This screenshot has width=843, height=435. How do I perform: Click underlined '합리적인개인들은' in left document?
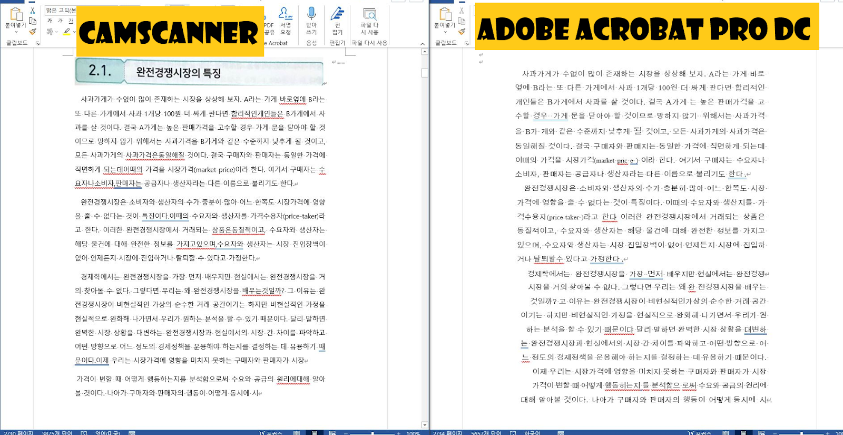(257, 113)
